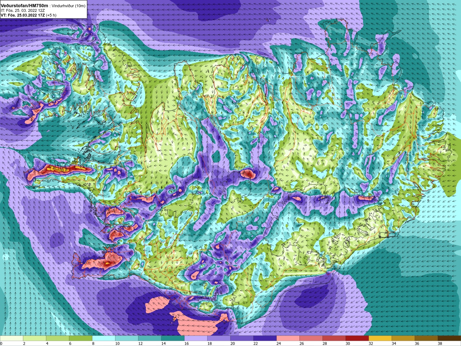Click the legend scale label '28'

(325, 343)
